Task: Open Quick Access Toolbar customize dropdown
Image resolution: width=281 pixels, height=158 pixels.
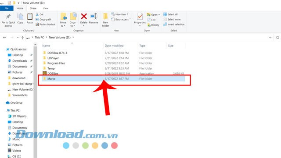Action: pyautogui.click(x=18, y=3)
